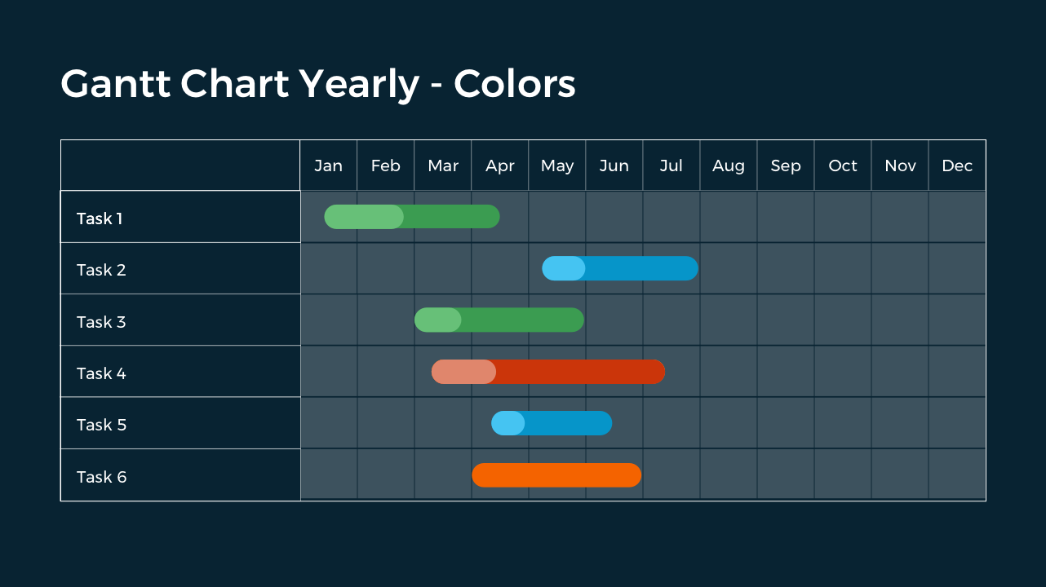This screenshot has width=1046, height=587.
Task: Click the Gantt Chart Yearly - Colors title
Action: tap(318, 84)
